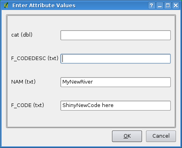Click the NAM field containing MyNewRiver
The height and width of the screenshot is (148, 182).
click(x=116, y=82)
